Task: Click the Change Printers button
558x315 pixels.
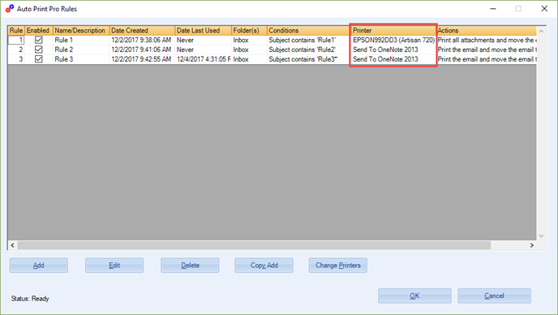Action: [x=338, y=265]
